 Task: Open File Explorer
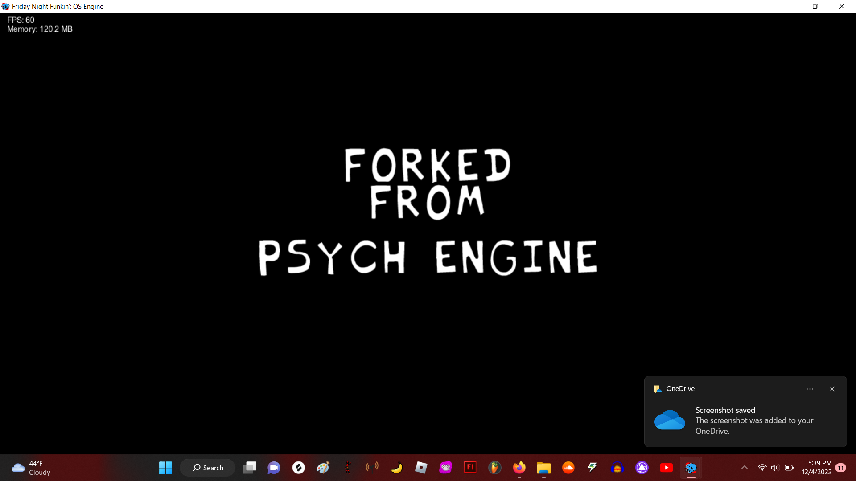(544, 468)
